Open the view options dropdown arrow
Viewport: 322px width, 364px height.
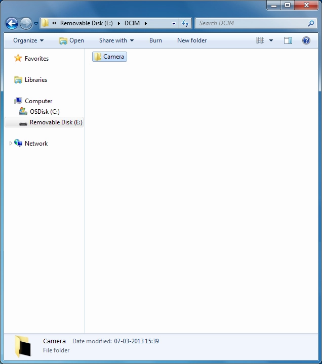coord(271,40)
